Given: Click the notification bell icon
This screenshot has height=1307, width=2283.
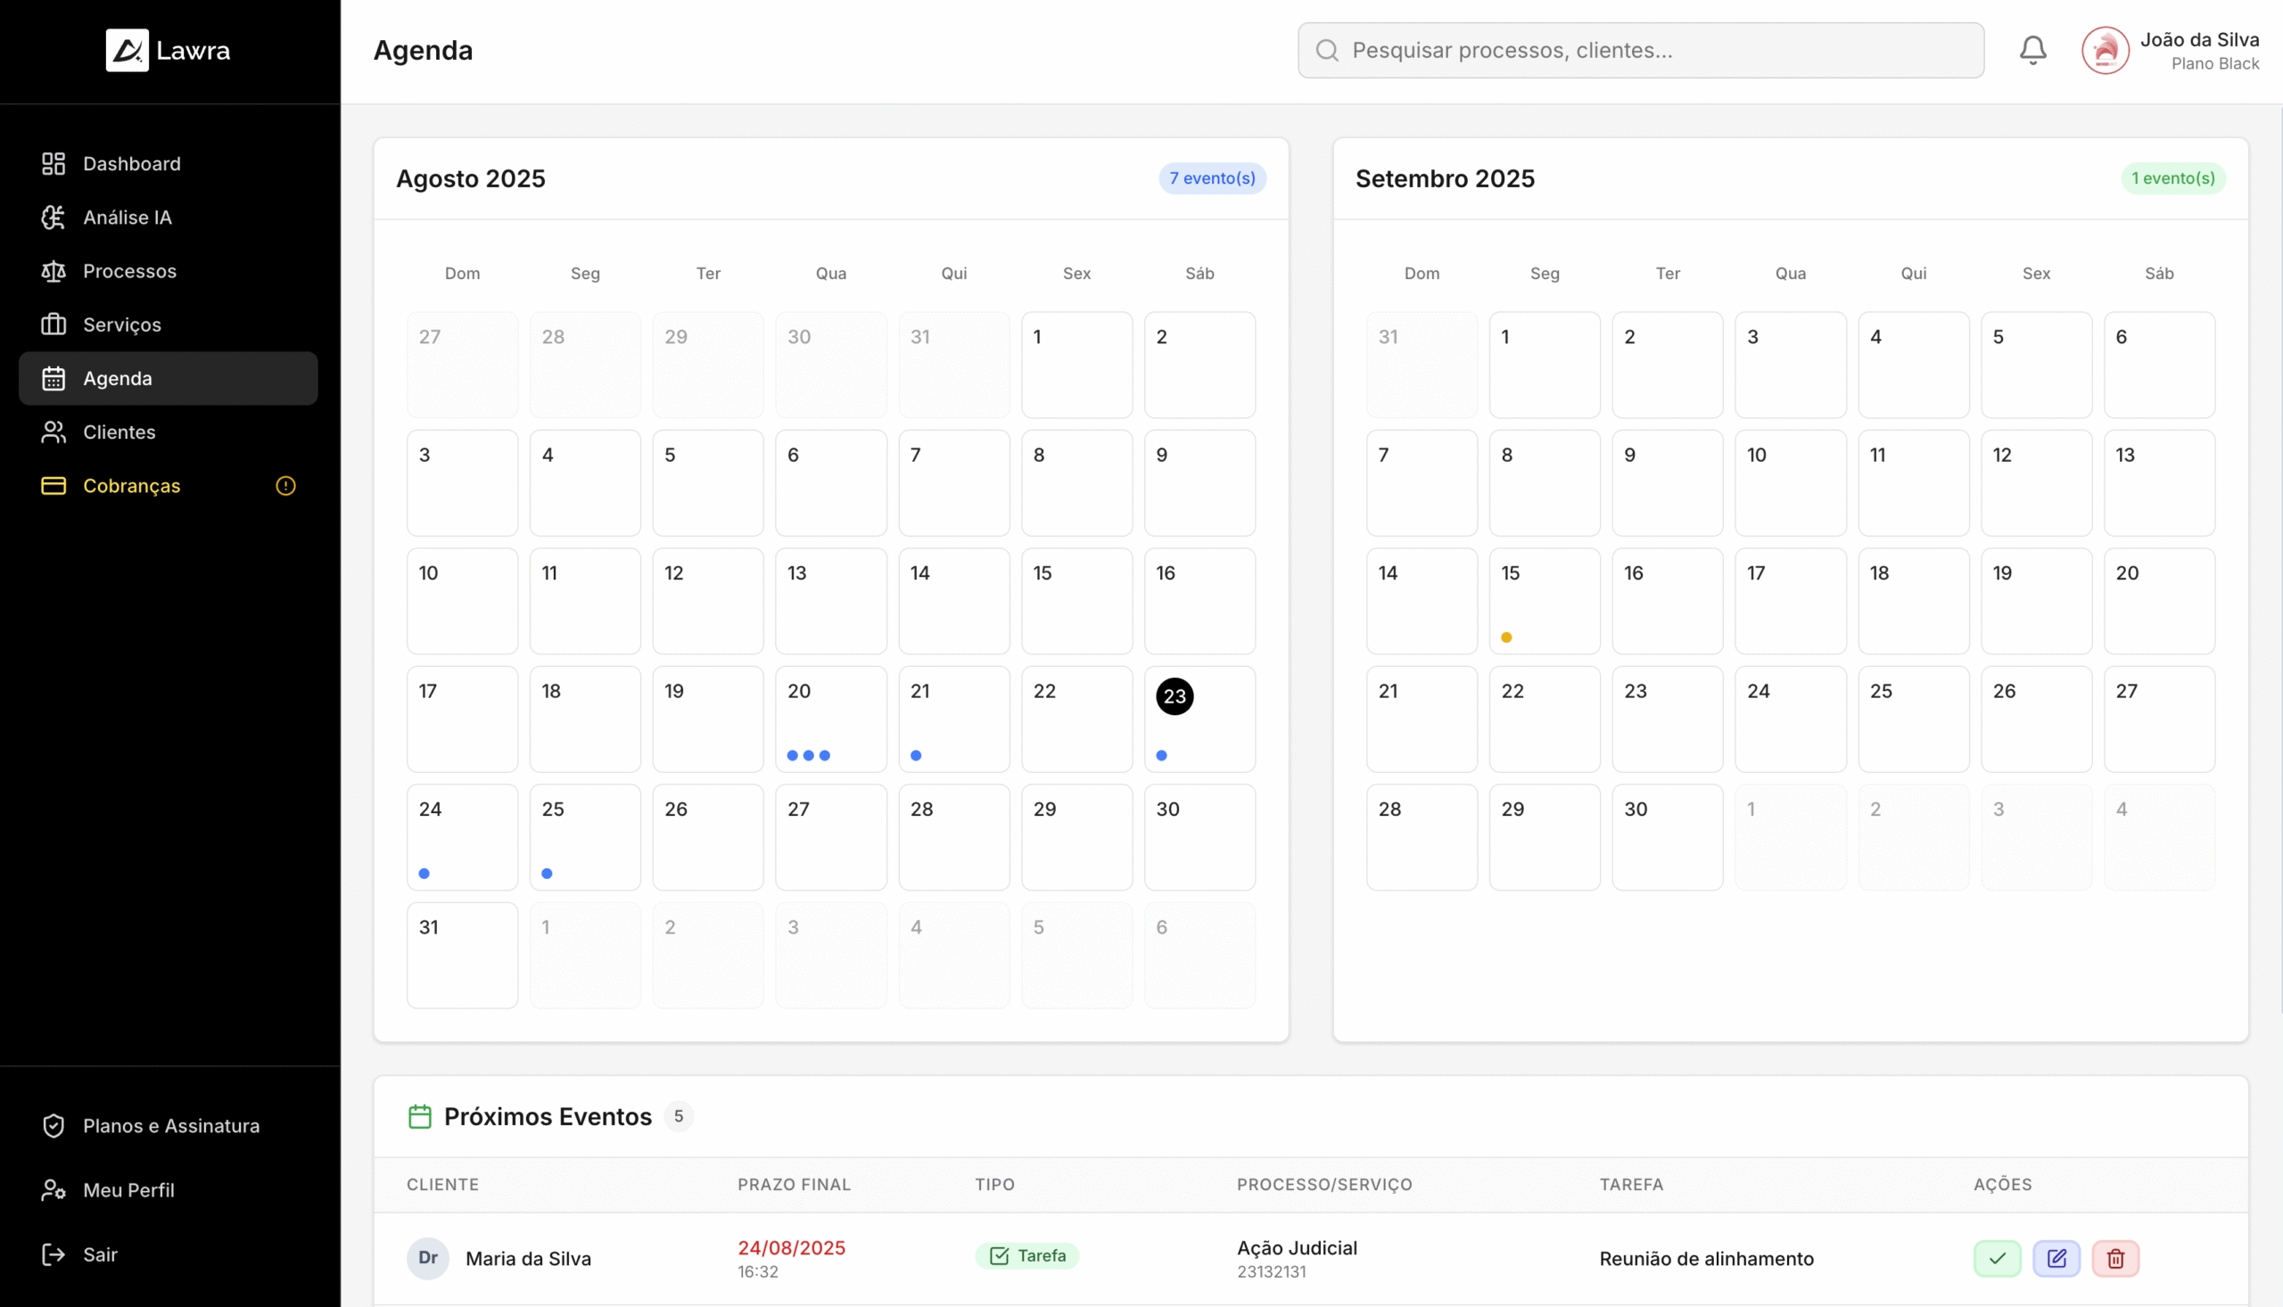Looking at the screenshot, I should tap(2032, 50).
